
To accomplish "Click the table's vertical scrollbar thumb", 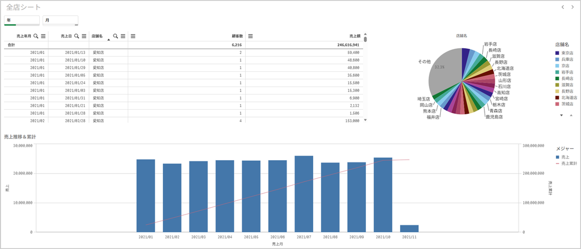I will tap(365, 39).
